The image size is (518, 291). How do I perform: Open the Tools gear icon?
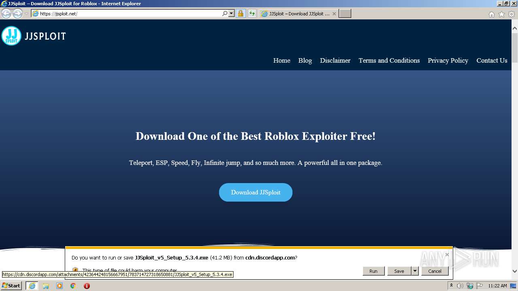[x=512, y=14]
